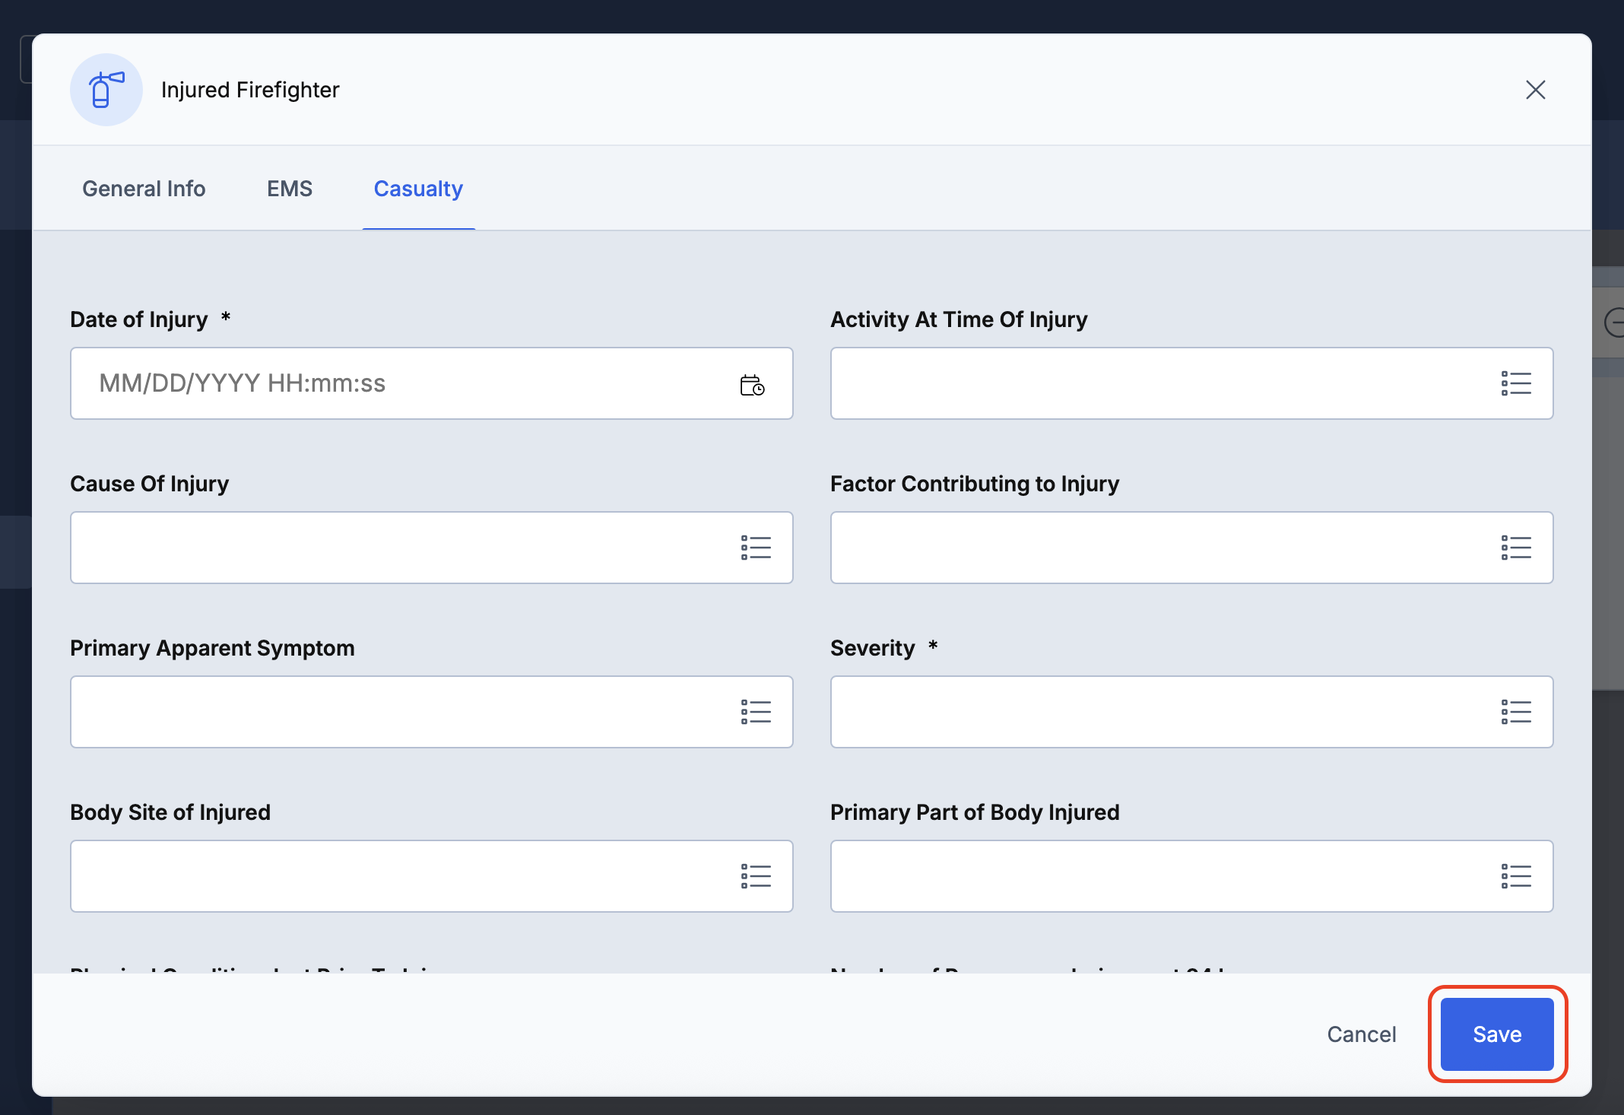Image resolution: width=1624 pixels, height=1115 pixels.
Task: Click the Primary Part of Body Injured list icon
Action: click(1515, 876)
